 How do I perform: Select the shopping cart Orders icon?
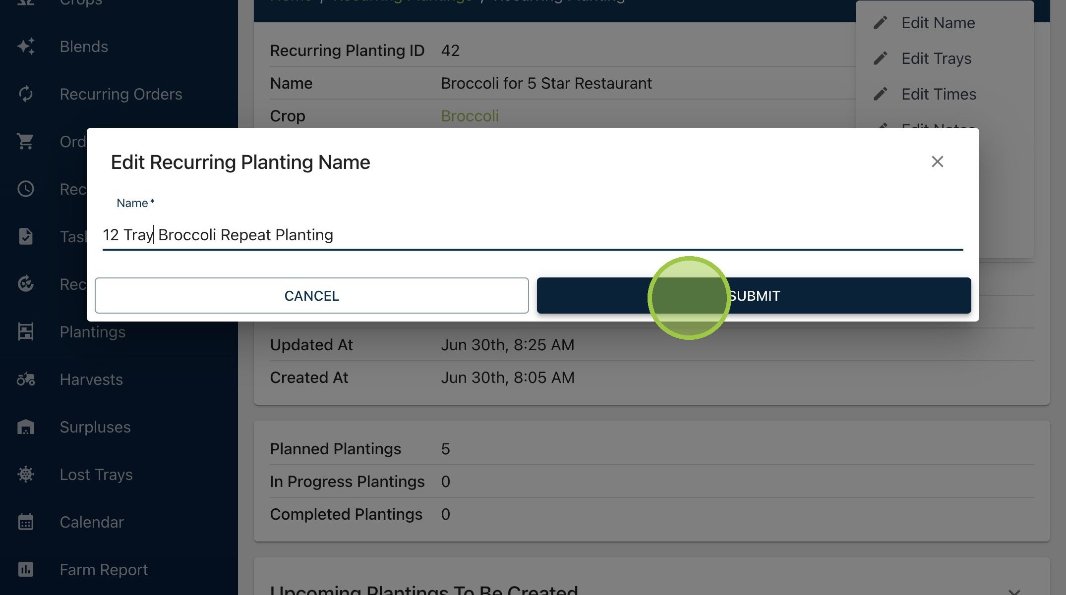tap(26, 142)
